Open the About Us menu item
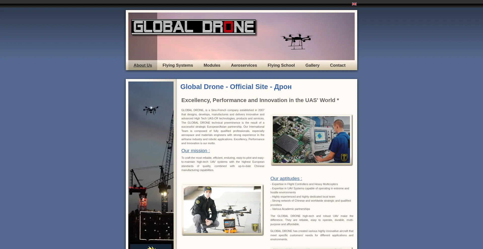This screenshot has width=483, height=249. (x=143, y=65)
